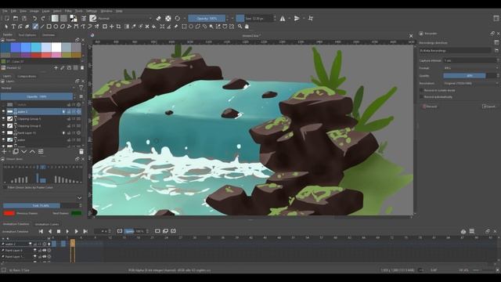
Task: Enable Record automatically checkbox
Action: pyautogui.click(x=421, y=97)
